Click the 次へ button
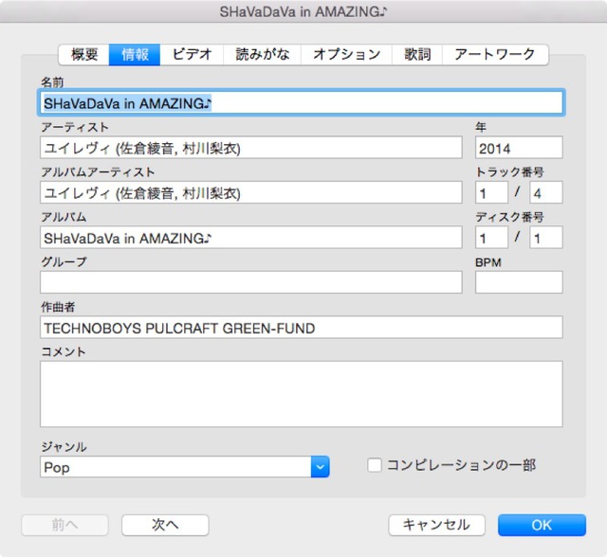This screenshot has width=607, height=557. pos(165,525)
